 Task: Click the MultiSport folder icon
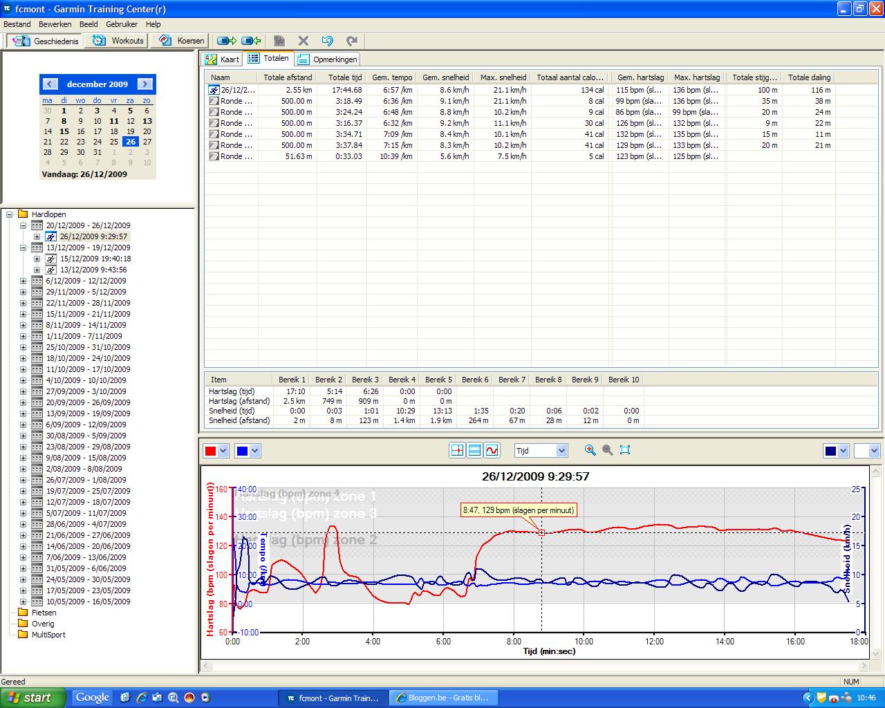click(23, 635)
